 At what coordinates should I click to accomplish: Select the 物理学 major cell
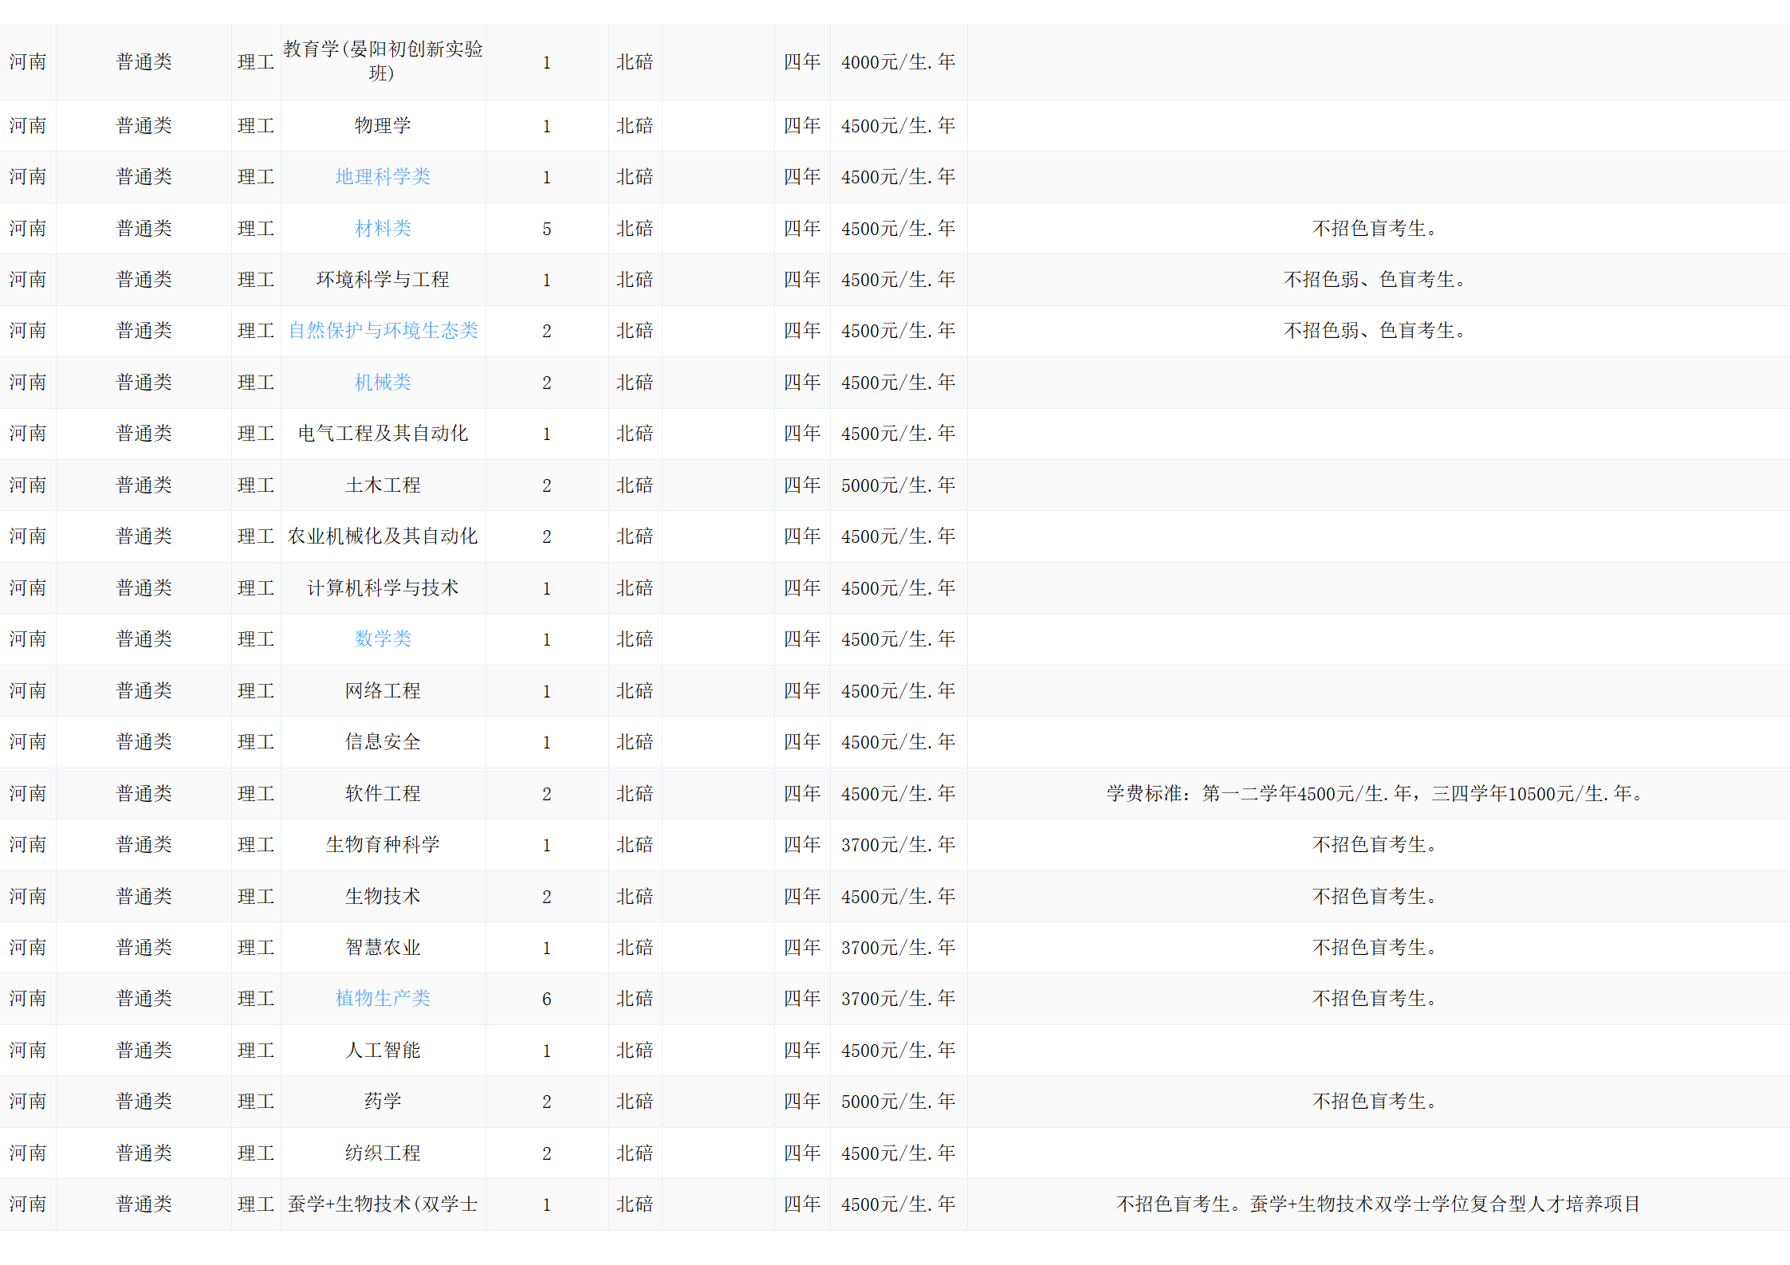click(383, 126)
